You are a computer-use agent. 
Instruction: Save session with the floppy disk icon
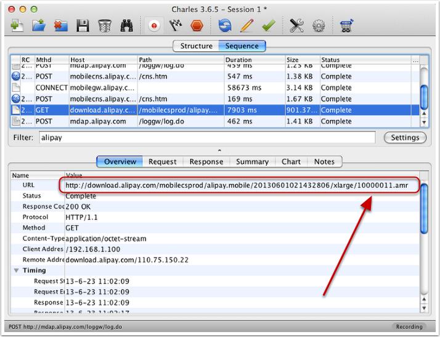(x=83, y=25)
